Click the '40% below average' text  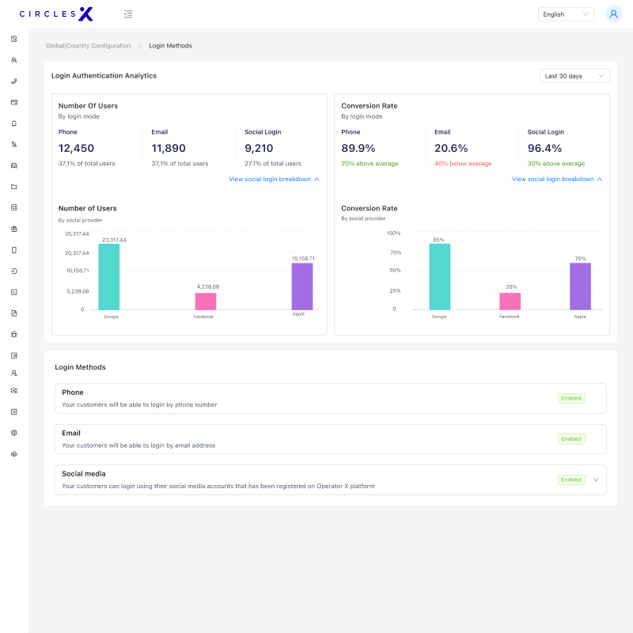pos(463,164)
